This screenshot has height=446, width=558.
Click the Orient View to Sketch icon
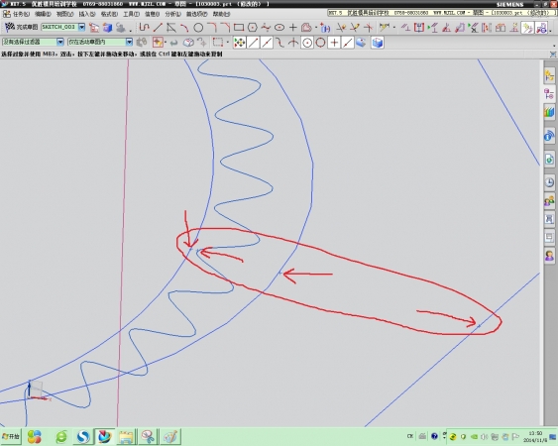point(94,27)
